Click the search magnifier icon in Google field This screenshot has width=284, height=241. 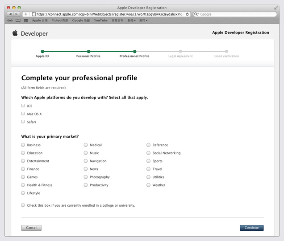click(196, 14)
